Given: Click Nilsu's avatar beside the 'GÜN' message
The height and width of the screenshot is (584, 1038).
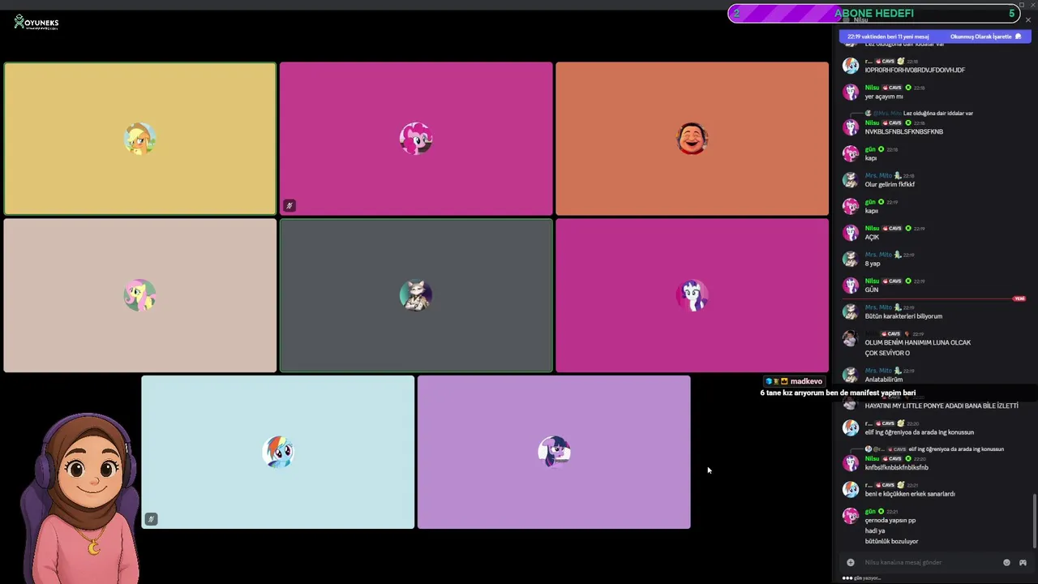Looking at the screenshot, I should point(851,286).
